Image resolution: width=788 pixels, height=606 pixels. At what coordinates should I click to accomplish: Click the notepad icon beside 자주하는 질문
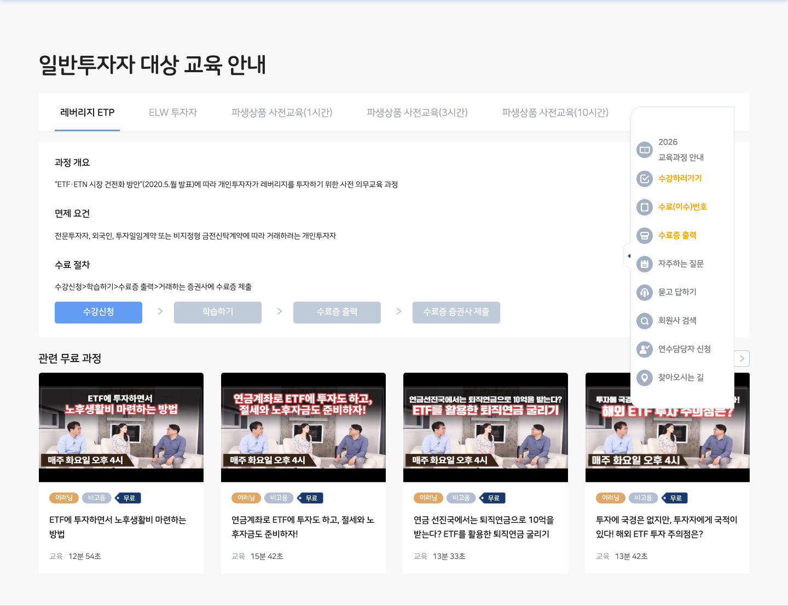coord(645,264)
